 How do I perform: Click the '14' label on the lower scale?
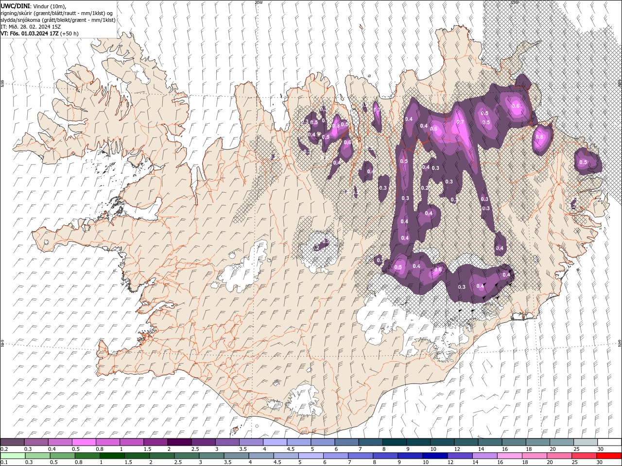click(x=475, y=462)
